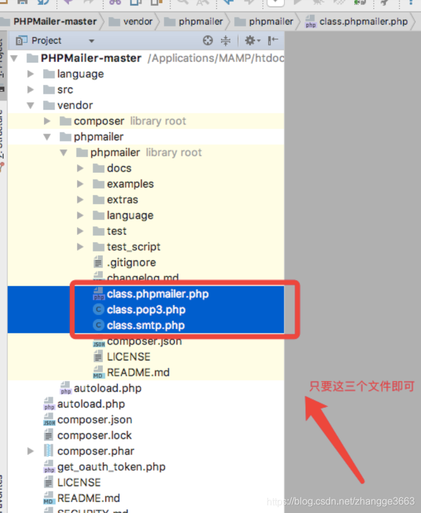Screen dimensions: 421x513
Task: Expand the composer.phar archive arrow
Action: (31, 451)
